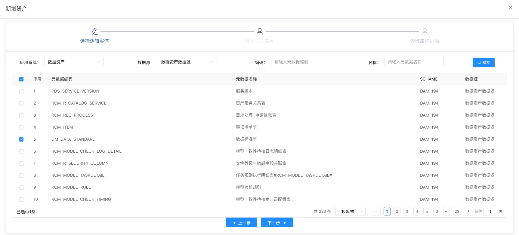Go to page 5

pyautogui.click(x=427, y=211)
